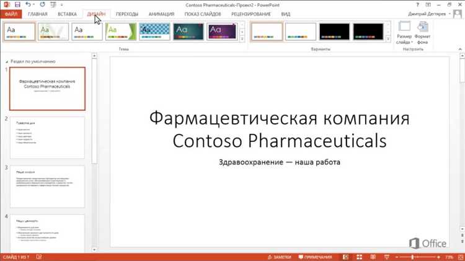Apply the first white Office theme
Viewport: 465px width, 261px height.
(x=20, y=32)
